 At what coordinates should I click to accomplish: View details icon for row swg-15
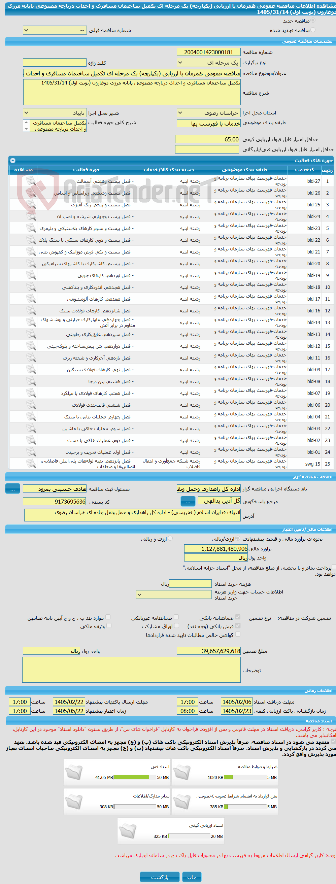(x=31, y=464)
